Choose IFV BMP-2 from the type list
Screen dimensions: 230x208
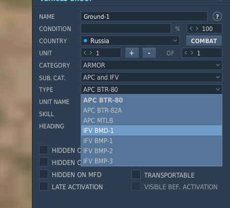pyautogui.click(x=151, y=151)
